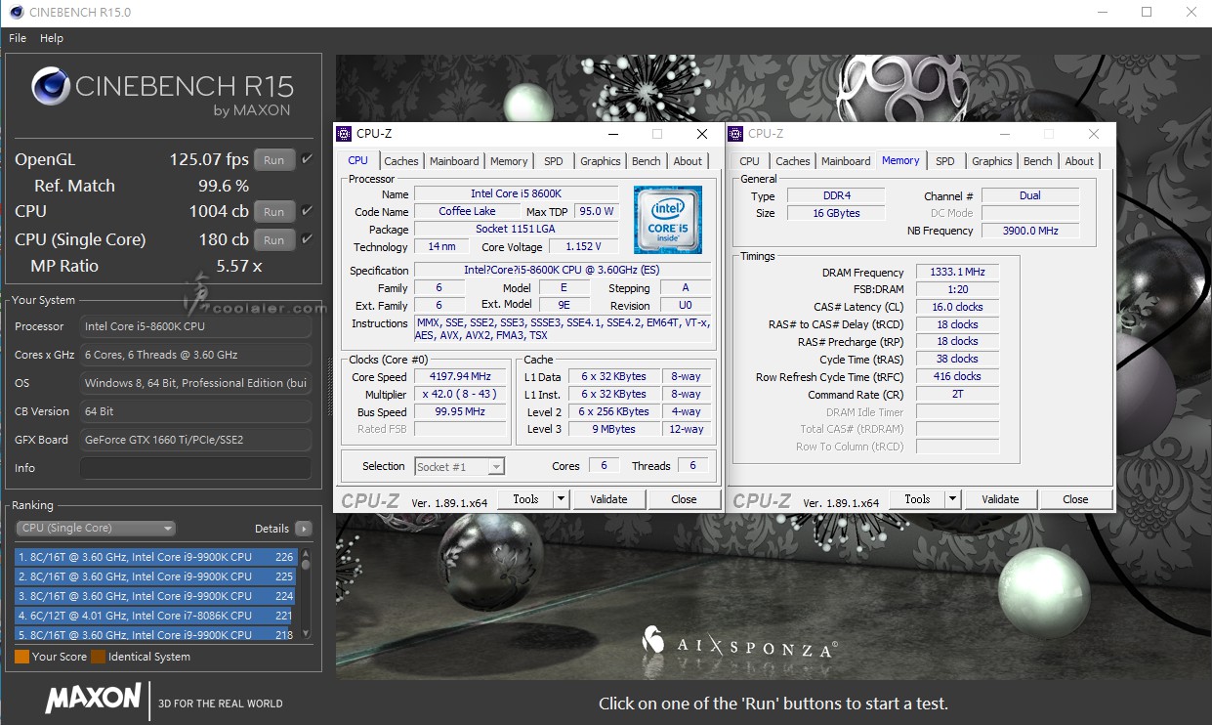Open Bench tab in CPU-Z Memory timings window
1212x725 pixels.
[x=1038, y=161]
